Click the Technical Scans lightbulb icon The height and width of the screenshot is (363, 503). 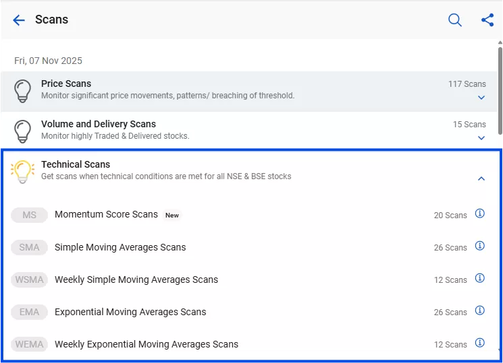(23, 171)
